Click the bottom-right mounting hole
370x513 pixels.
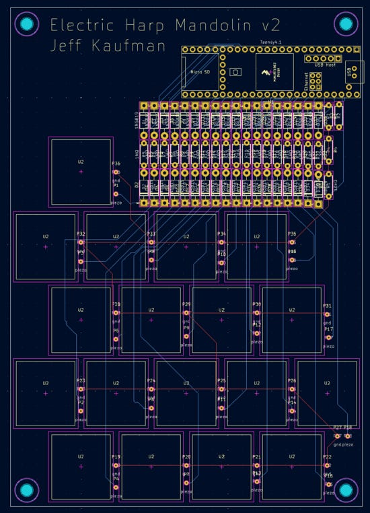346,490
